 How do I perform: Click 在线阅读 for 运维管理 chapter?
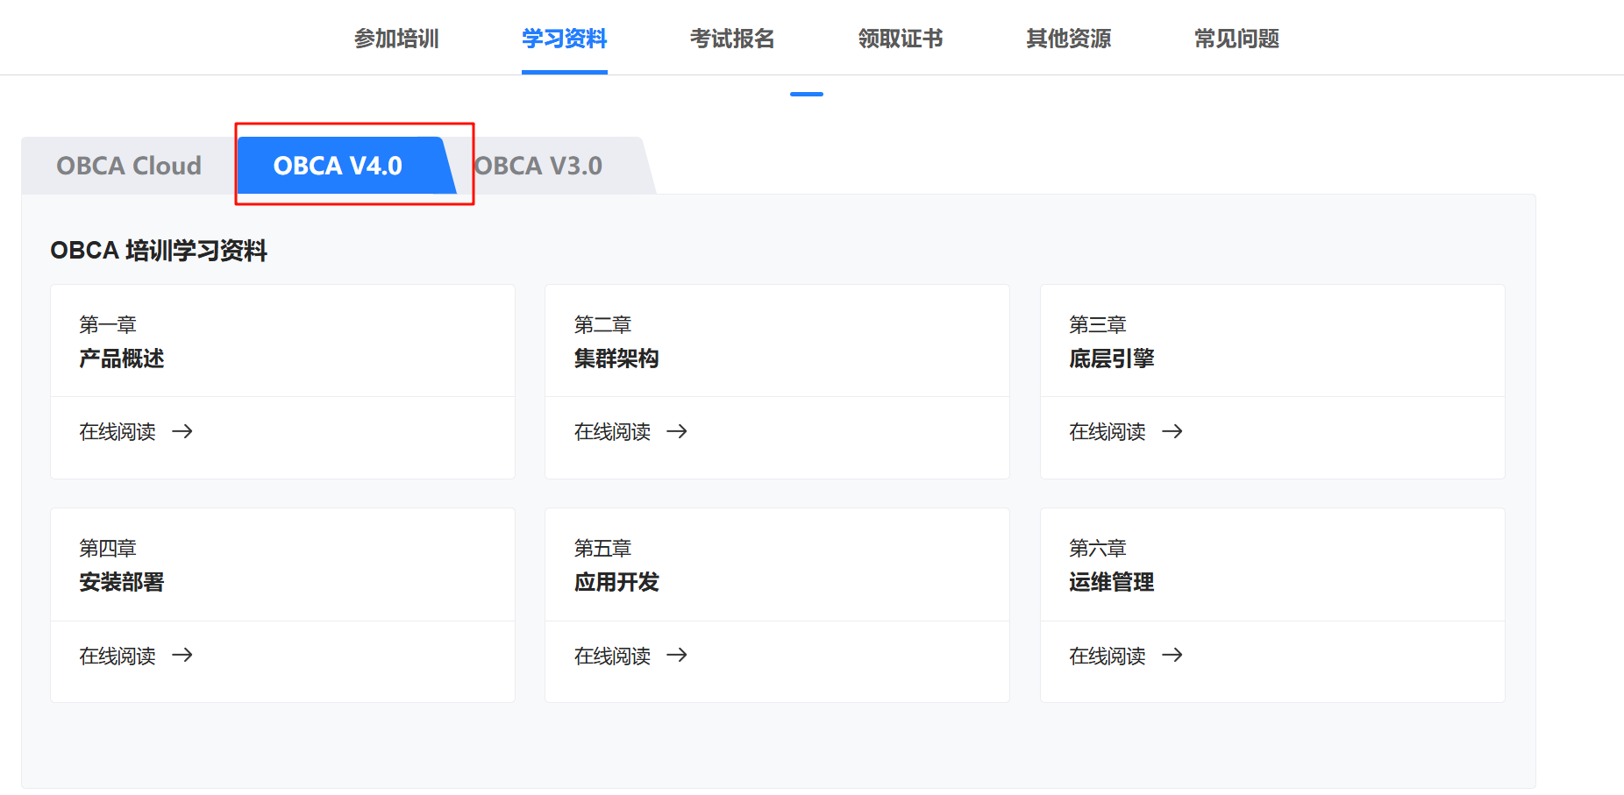(1108, 656)
